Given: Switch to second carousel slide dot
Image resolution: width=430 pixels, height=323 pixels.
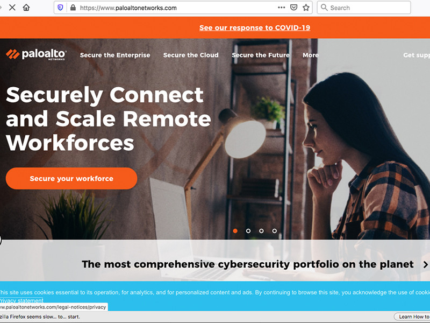Looking at the screenshot, I should [x=248, y=231].
